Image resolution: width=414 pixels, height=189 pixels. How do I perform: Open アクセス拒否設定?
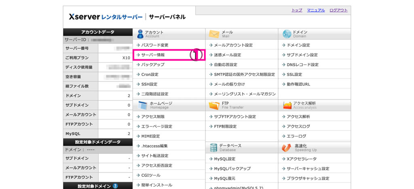pyautogui.click(x=157, y=166)
